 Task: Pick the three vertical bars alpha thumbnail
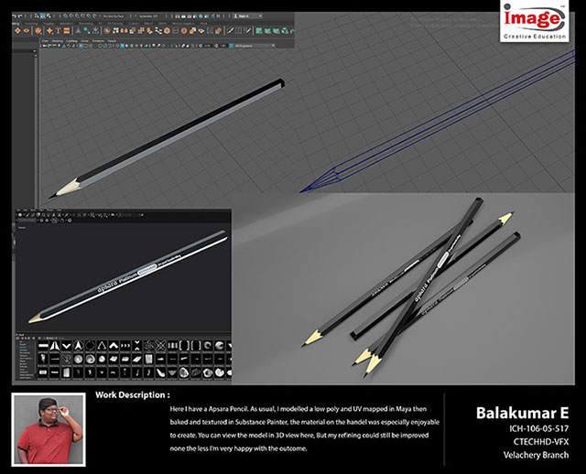coord(173,346)
